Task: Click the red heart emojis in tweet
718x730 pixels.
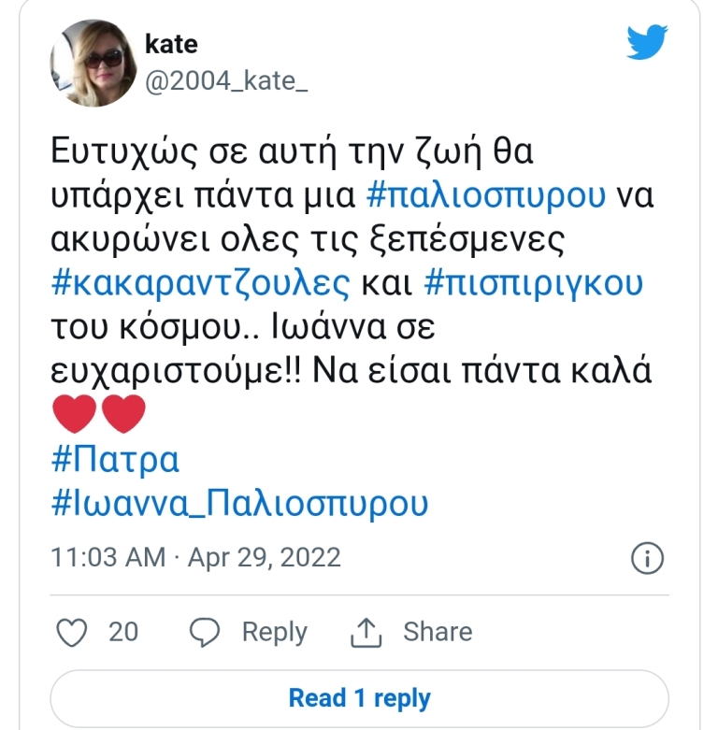Action: pos(97,414)
